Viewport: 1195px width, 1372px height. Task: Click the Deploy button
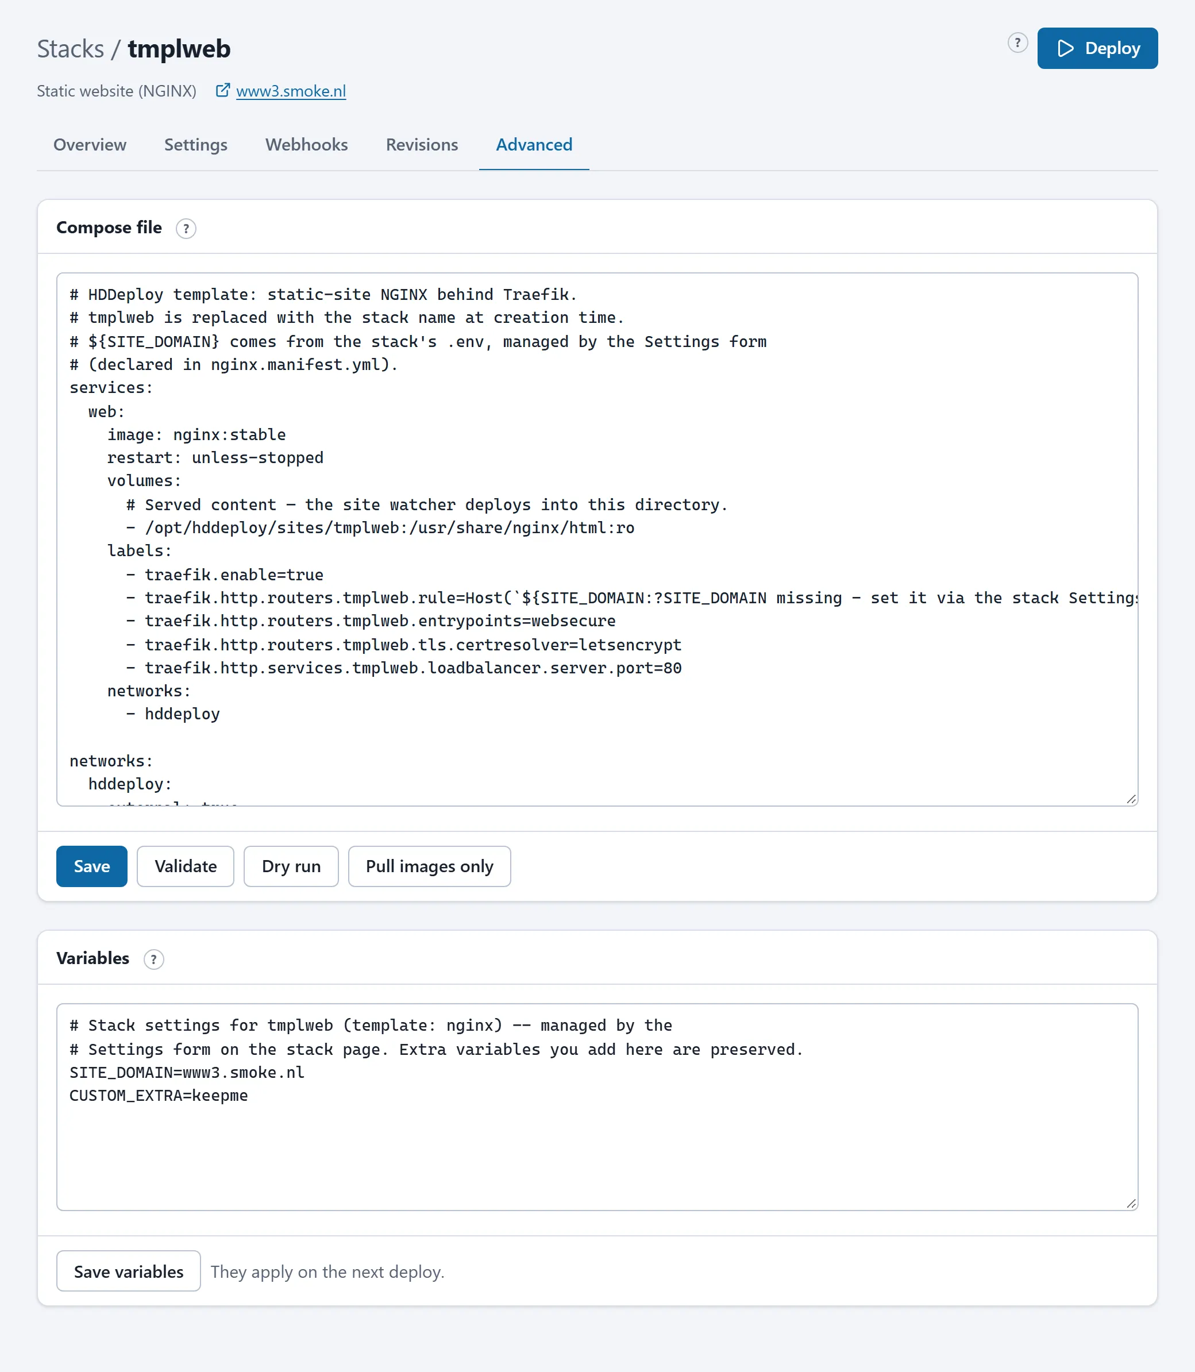(x=1097, y=48)
